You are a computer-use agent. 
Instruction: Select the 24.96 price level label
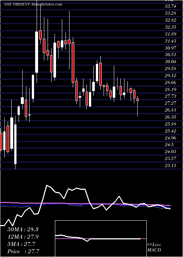pyautogui.click(x=171, y=138)
